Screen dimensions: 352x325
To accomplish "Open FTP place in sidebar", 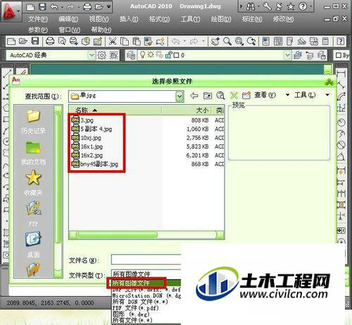I will click(33, 213).
